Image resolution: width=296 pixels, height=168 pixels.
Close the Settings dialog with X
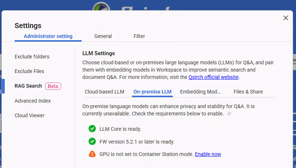[x=286, y=18]
